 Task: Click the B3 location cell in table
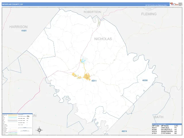click(175, 133)
